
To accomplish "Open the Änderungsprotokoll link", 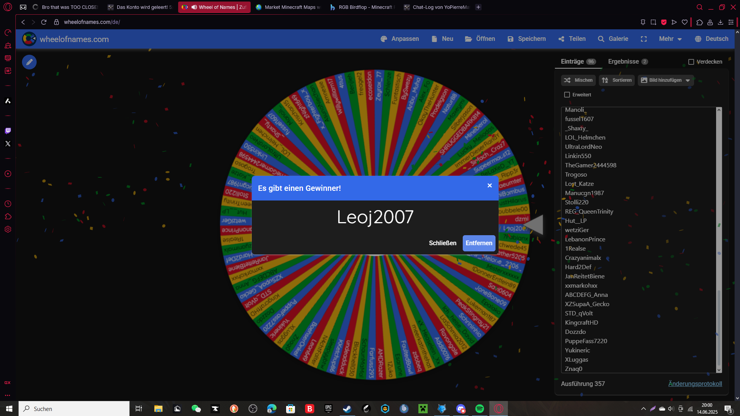I will coord(695,384).
